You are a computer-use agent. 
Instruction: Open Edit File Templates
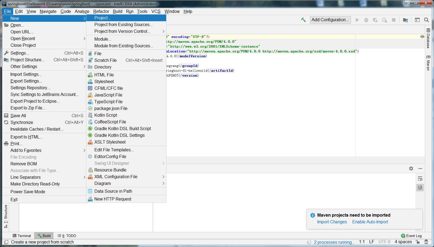pyautogui.click(x=126, y=150)
